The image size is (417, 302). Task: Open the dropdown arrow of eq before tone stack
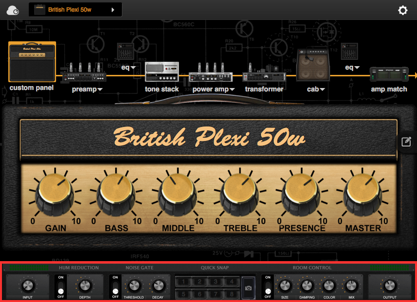(133, 68)
